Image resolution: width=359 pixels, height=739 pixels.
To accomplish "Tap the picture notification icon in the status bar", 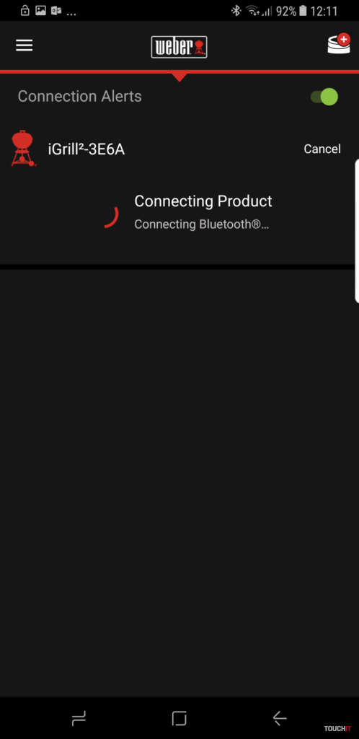I will point(41,10).
